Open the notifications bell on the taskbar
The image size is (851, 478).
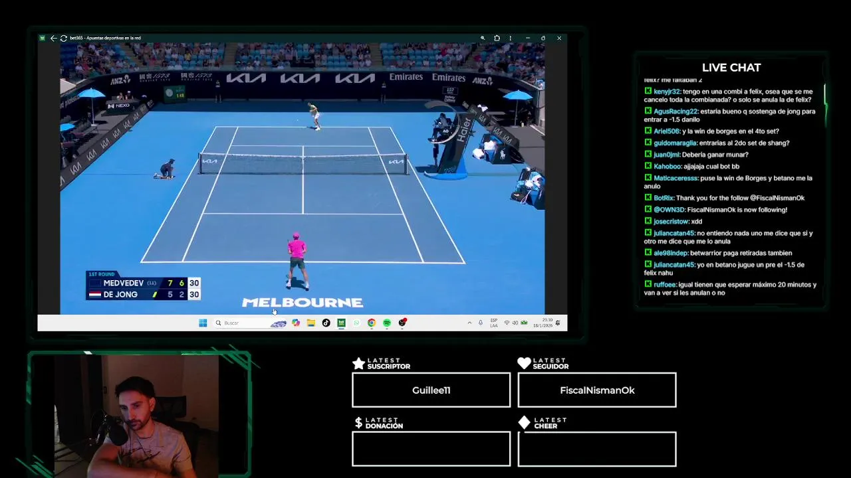pos(558,323)
